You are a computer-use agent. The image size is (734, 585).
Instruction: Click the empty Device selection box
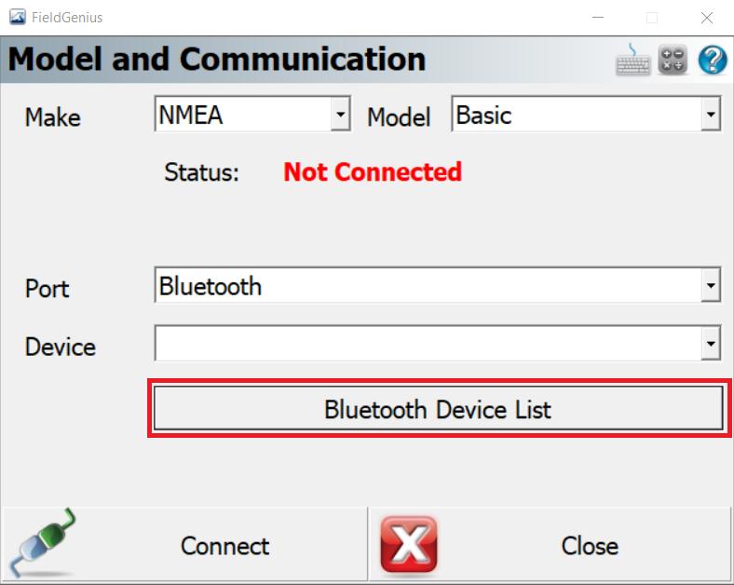[438, 344]
